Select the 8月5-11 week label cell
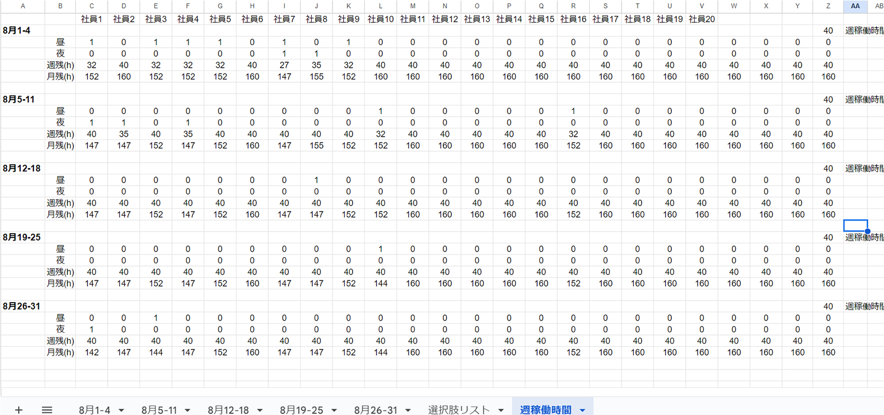The height and width of the screenshot is (415, 884). coord(22,100)
